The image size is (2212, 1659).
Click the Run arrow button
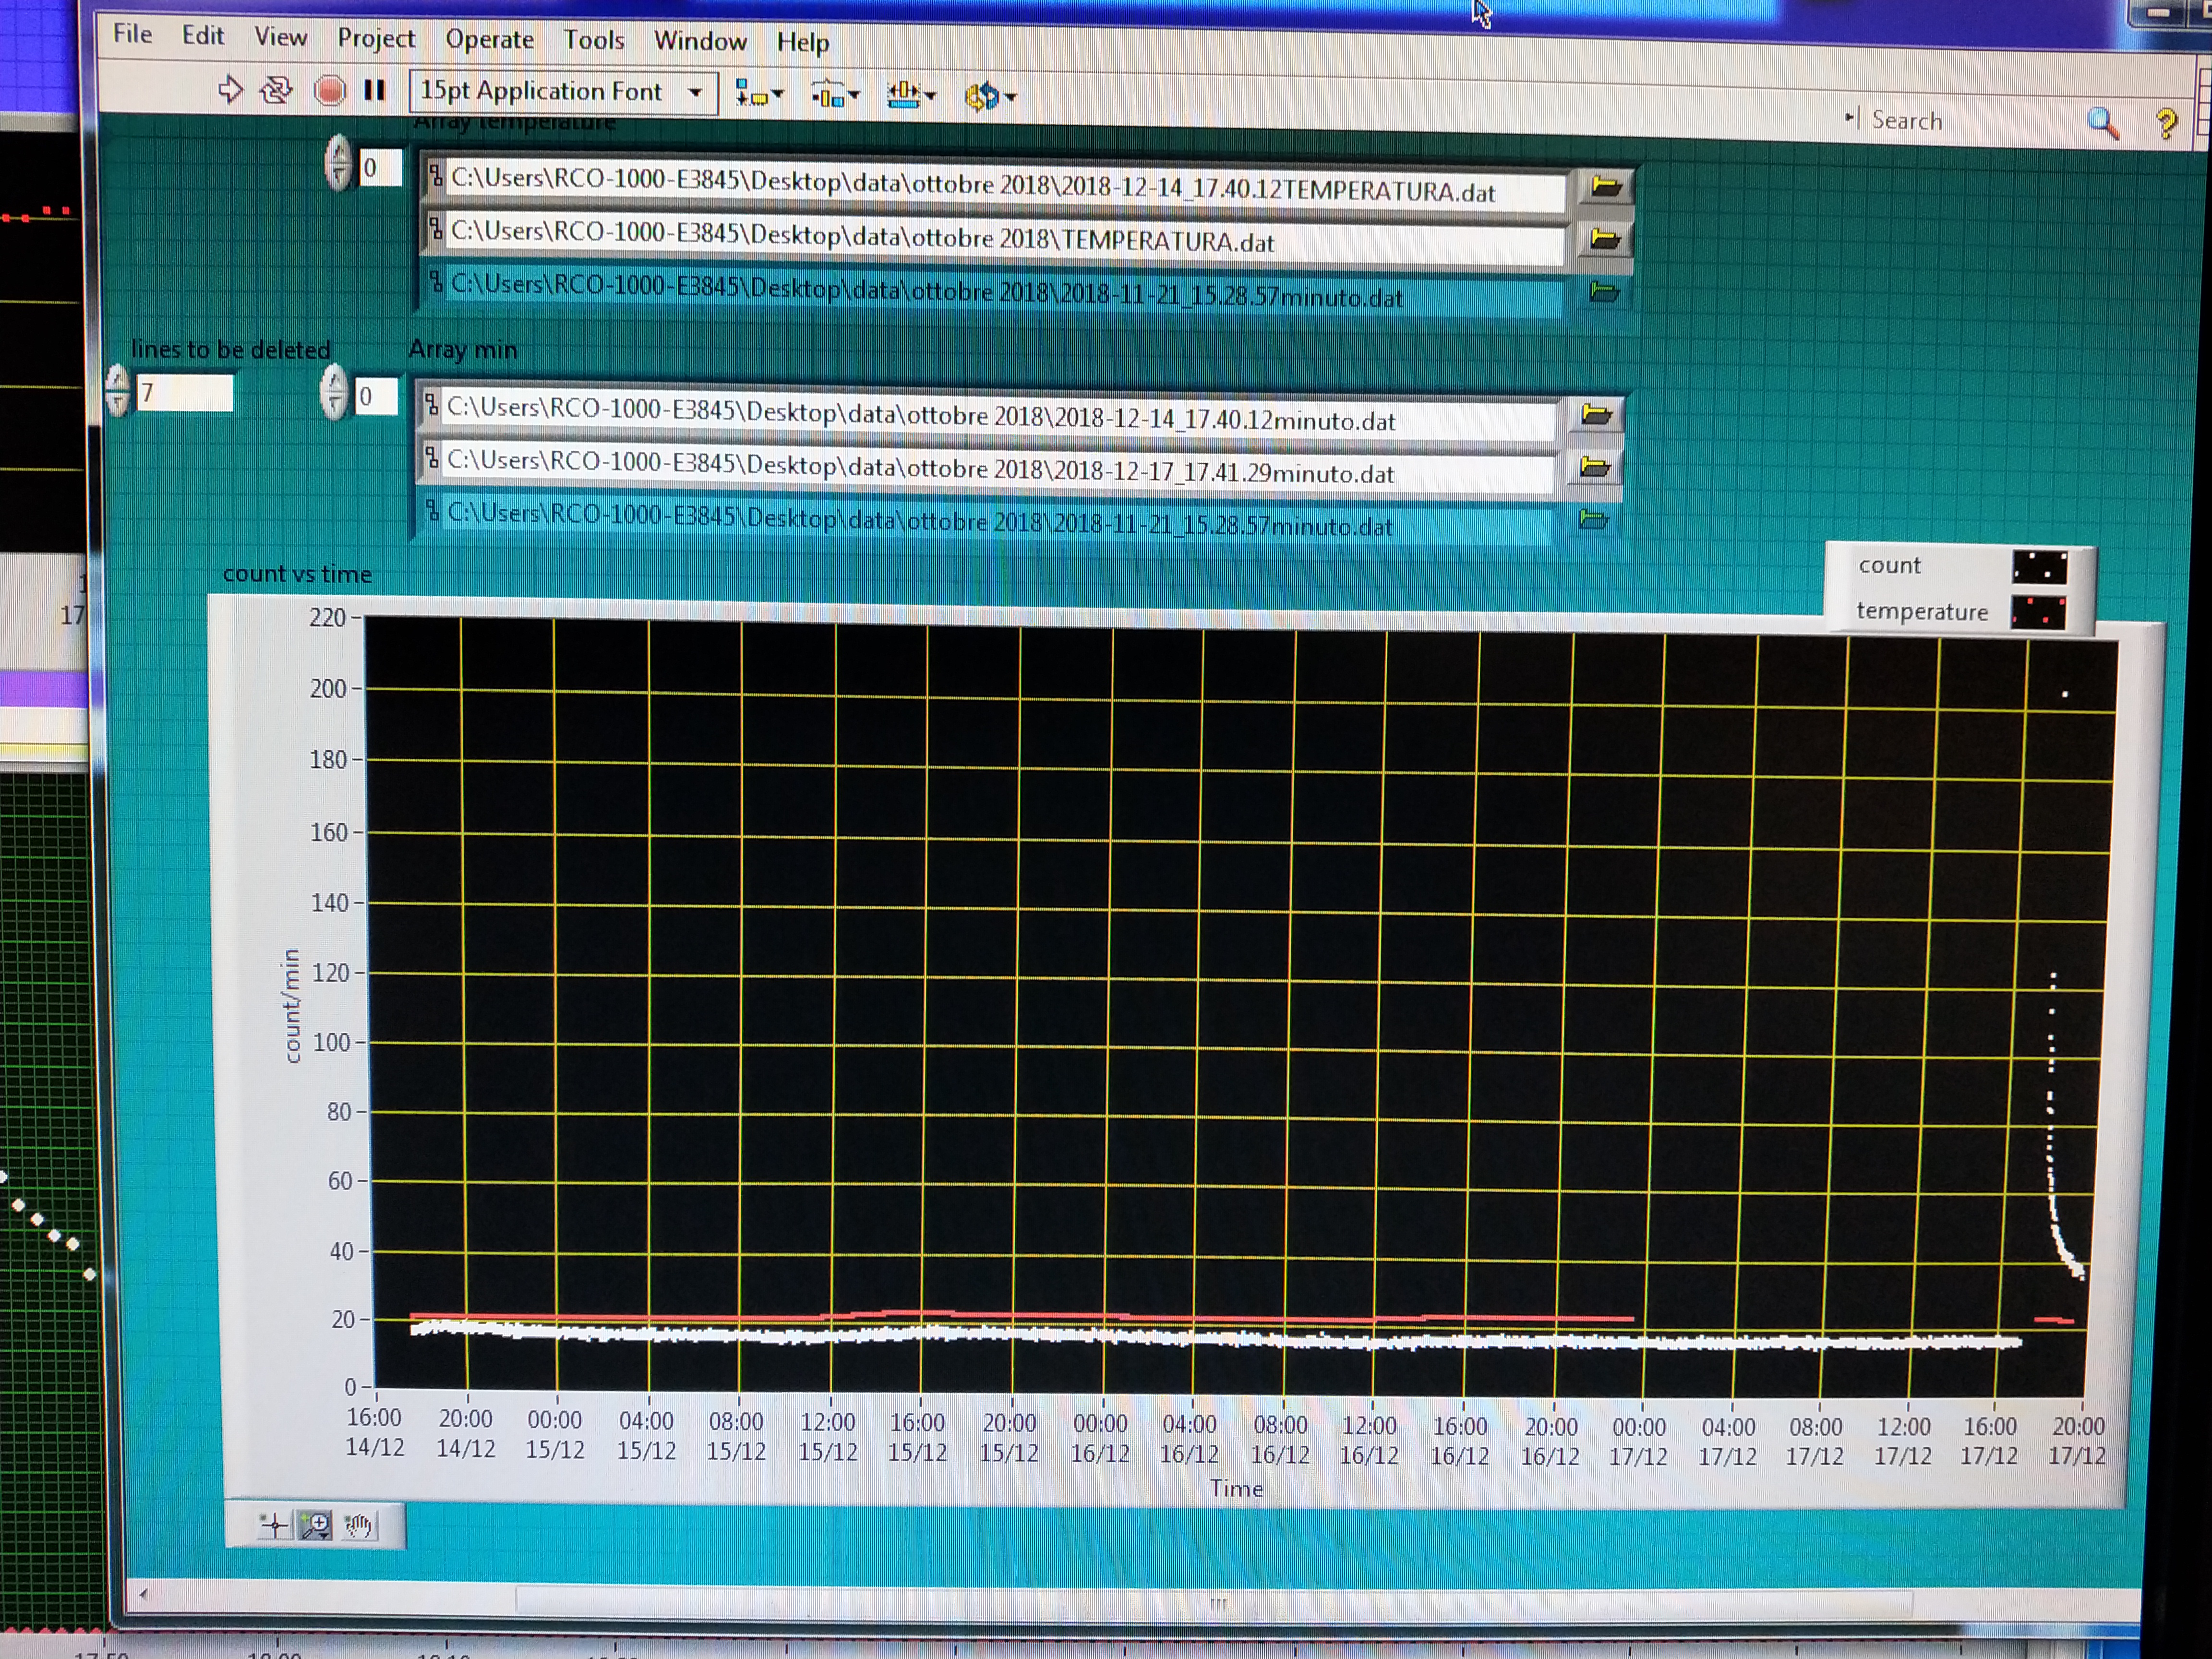click(231, 90)
